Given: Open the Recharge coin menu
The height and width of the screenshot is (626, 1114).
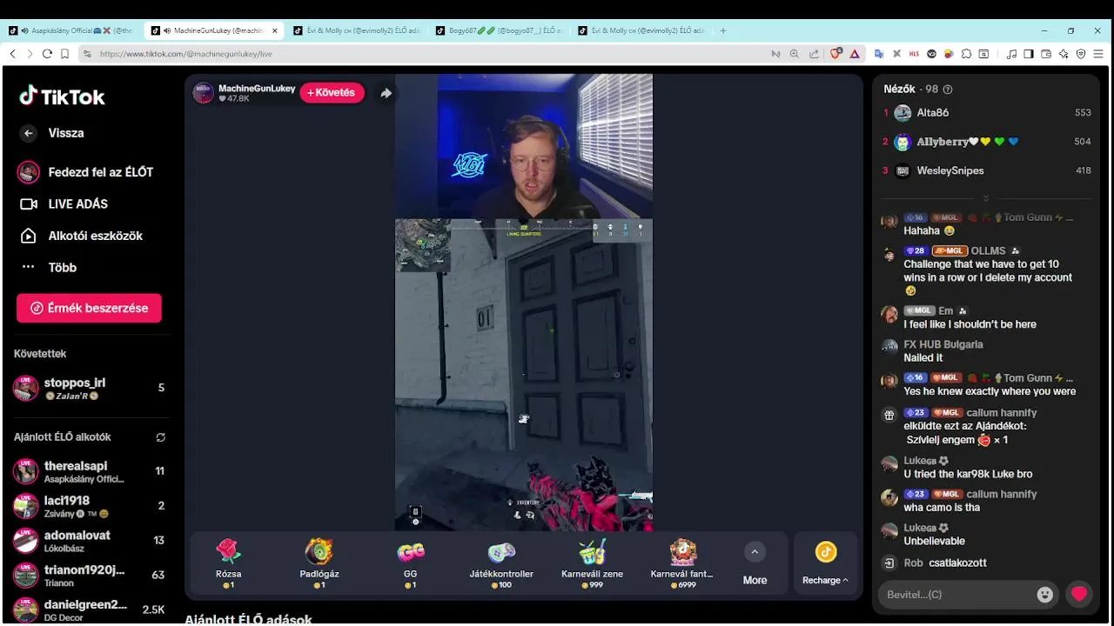Looking at the screenshot, I should tap(825, 563).
